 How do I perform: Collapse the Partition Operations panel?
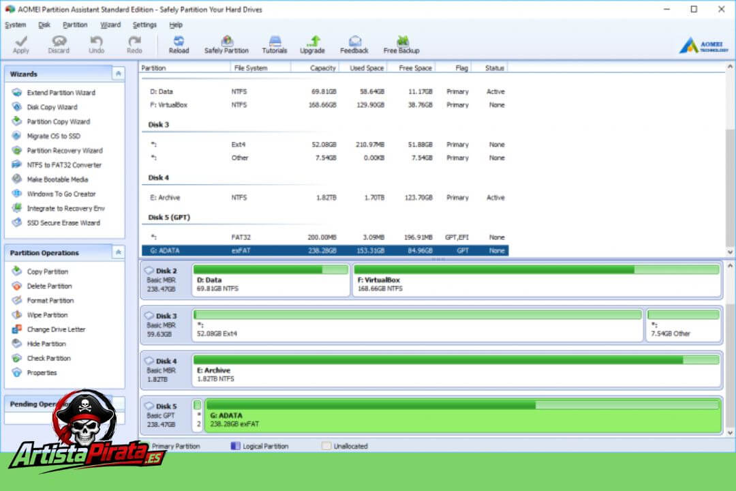[x=119, y=253]
